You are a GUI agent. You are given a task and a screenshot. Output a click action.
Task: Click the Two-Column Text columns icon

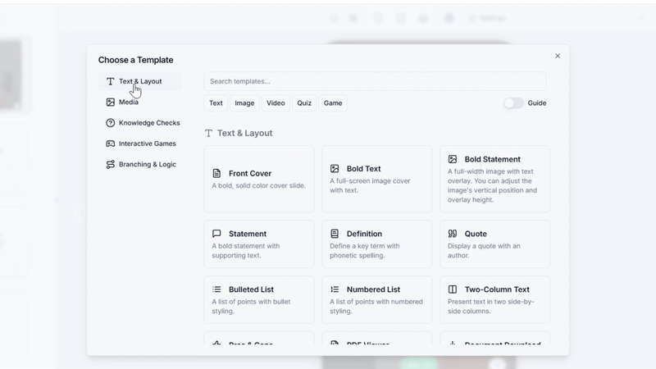[x=453, y=289]
